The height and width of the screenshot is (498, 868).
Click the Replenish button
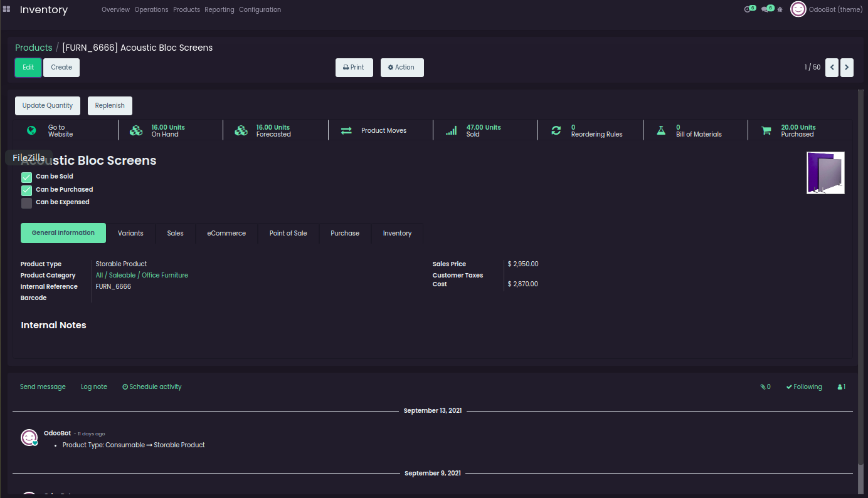pyautogui.click(x=110, y=106)
